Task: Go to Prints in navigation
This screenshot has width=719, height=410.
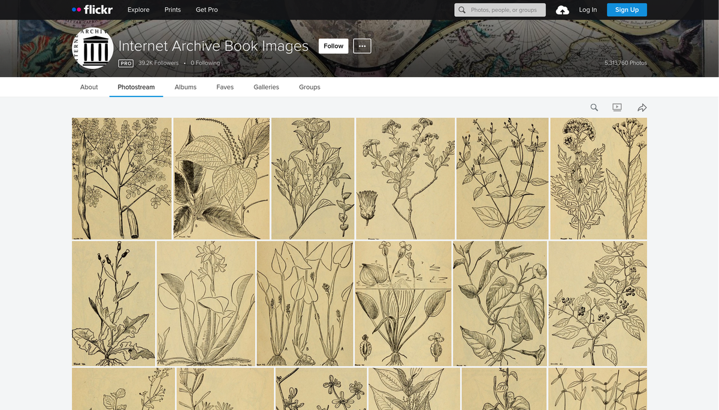Action: [173, 10]
